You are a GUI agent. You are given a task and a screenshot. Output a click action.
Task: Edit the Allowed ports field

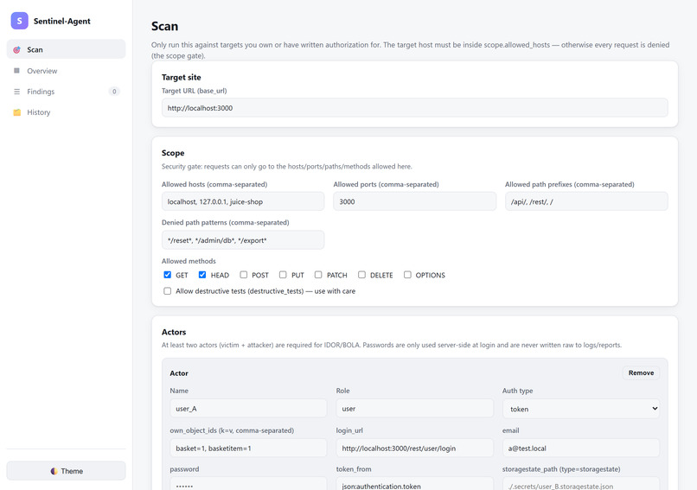tap(415, 201)
